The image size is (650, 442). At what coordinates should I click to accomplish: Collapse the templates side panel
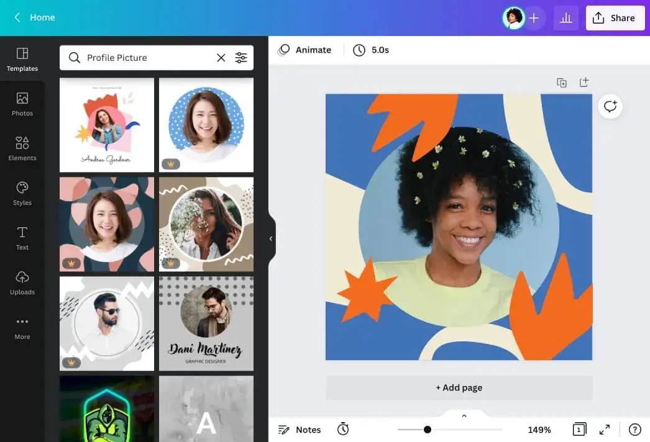[271, 238]
